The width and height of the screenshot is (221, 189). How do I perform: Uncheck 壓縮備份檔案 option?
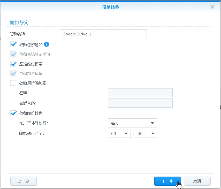tap(13, 64)
